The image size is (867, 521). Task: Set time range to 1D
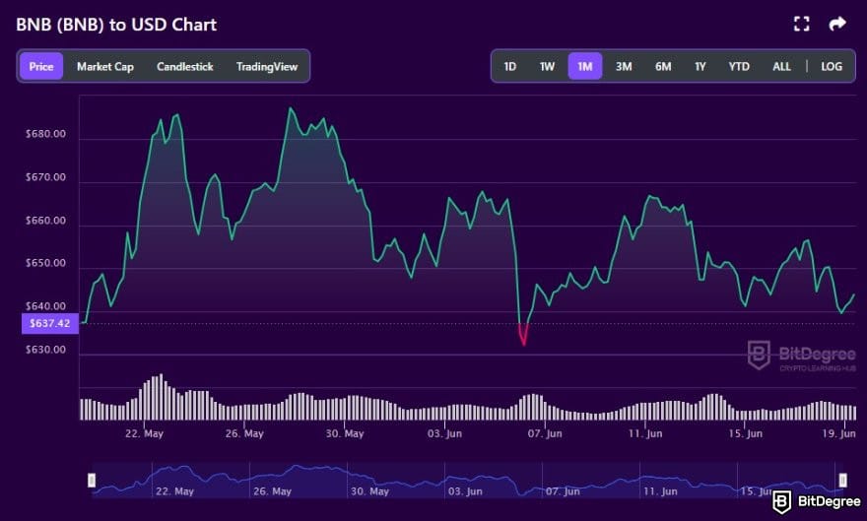point(509,66)
